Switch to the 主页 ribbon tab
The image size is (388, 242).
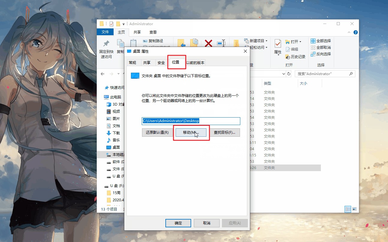point(121,32)
